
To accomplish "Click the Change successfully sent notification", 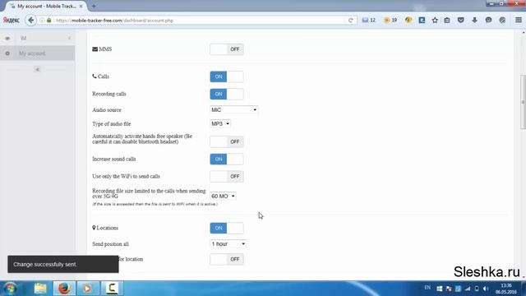I will coord(63,265).
